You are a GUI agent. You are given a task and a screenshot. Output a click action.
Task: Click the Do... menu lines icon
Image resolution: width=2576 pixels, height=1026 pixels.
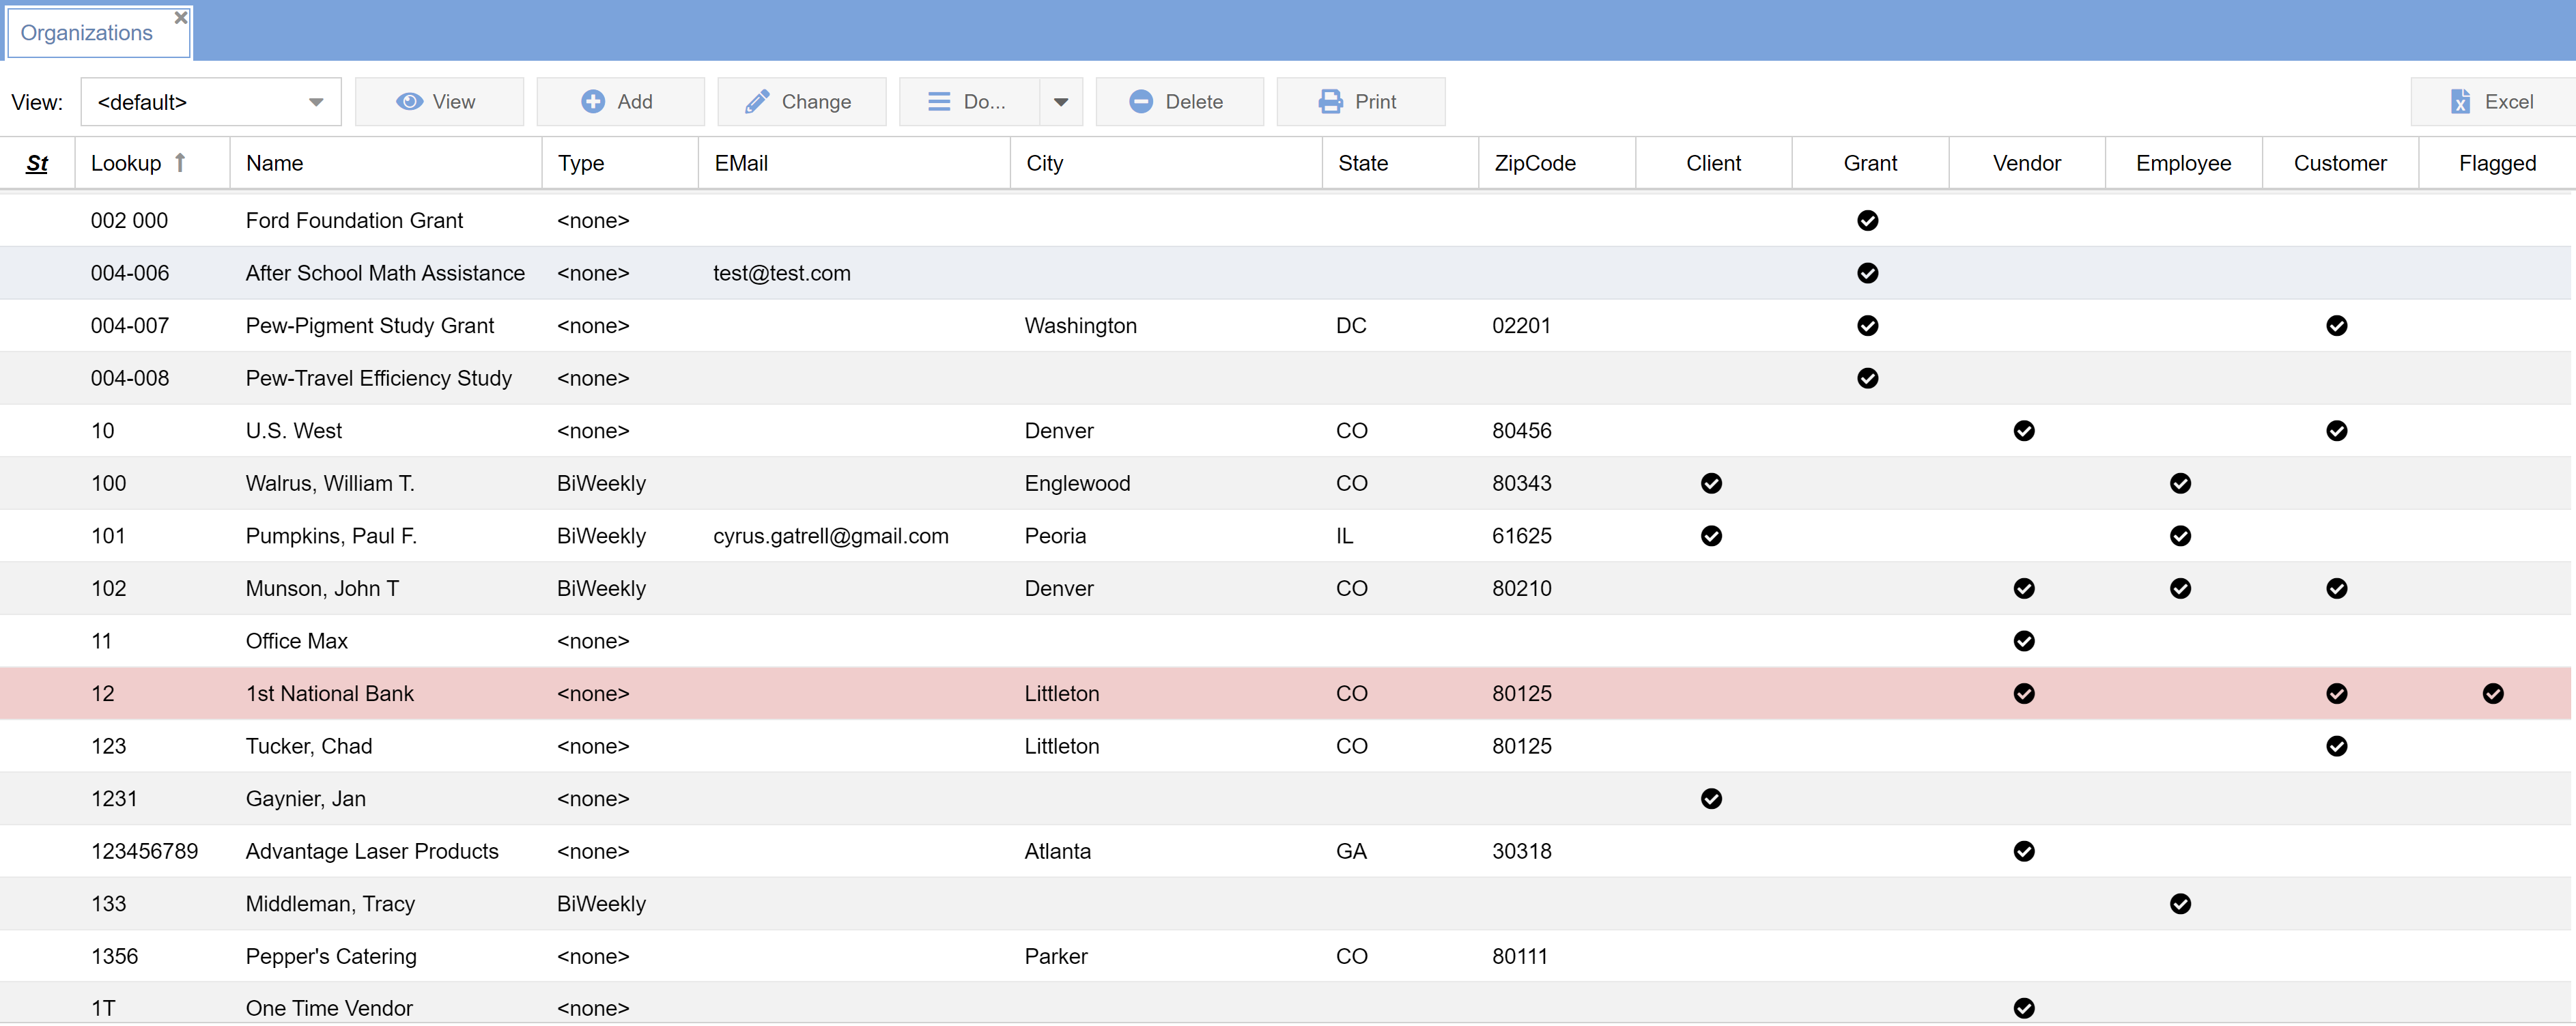(938, 102)
